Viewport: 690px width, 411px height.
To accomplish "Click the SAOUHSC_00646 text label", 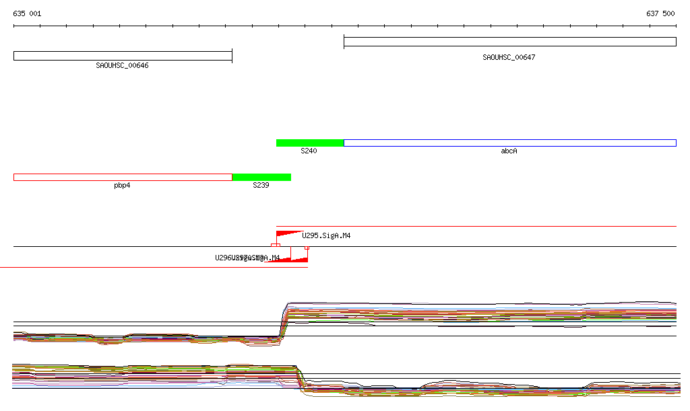I will pos(122,66).
